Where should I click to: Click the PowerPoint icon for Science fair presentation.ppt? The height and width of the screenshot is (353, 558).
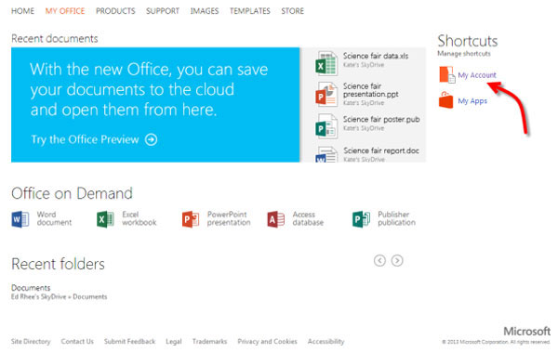pos(326,94)
